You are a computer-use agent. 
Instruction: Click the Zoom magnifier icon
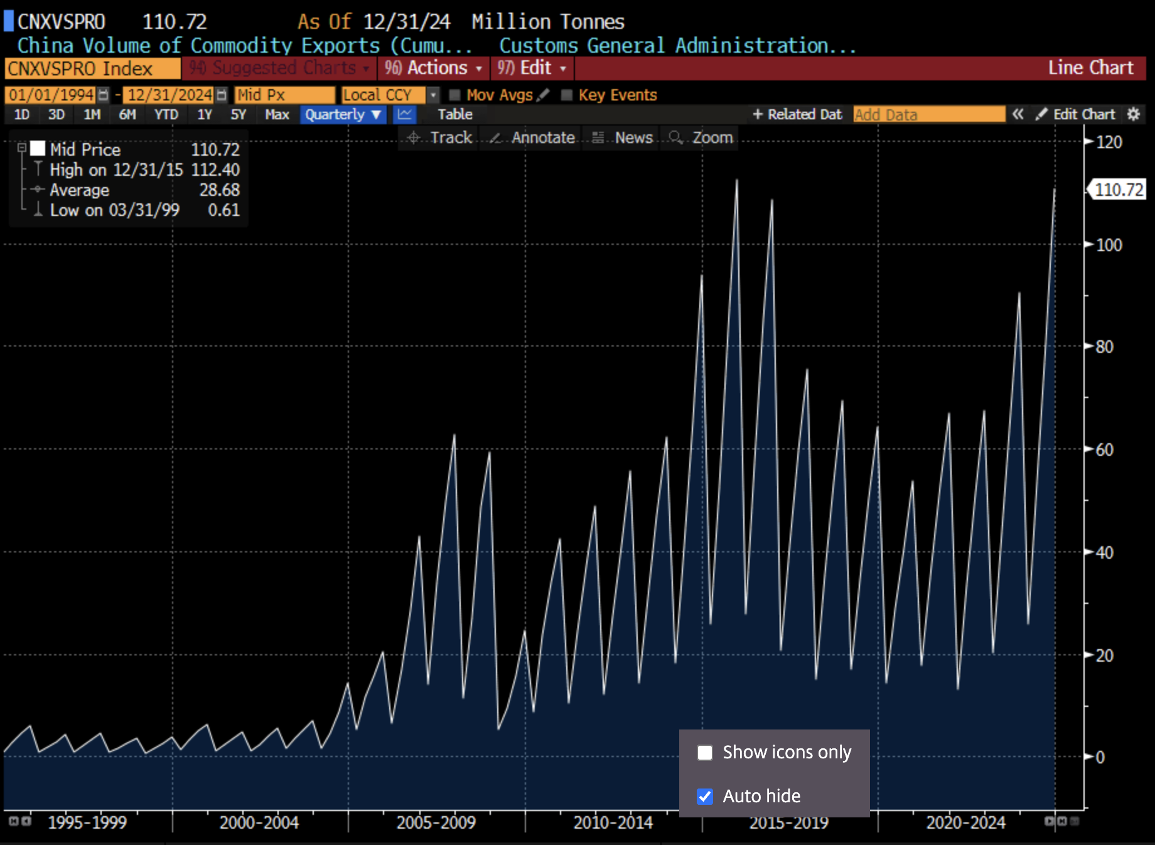675,137
